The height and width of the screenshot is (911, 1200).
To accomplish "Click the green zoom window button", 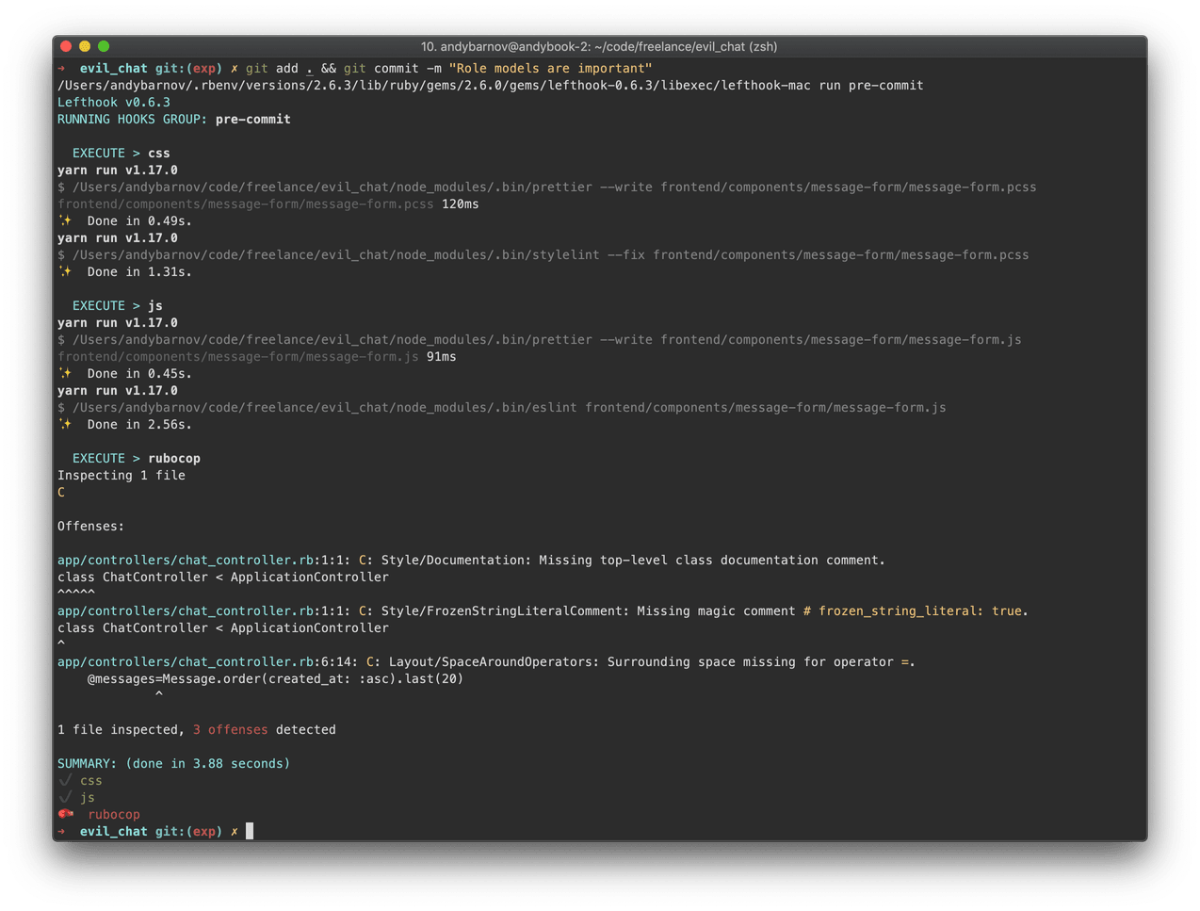I will pyautogui.click(x=104, y=46).
